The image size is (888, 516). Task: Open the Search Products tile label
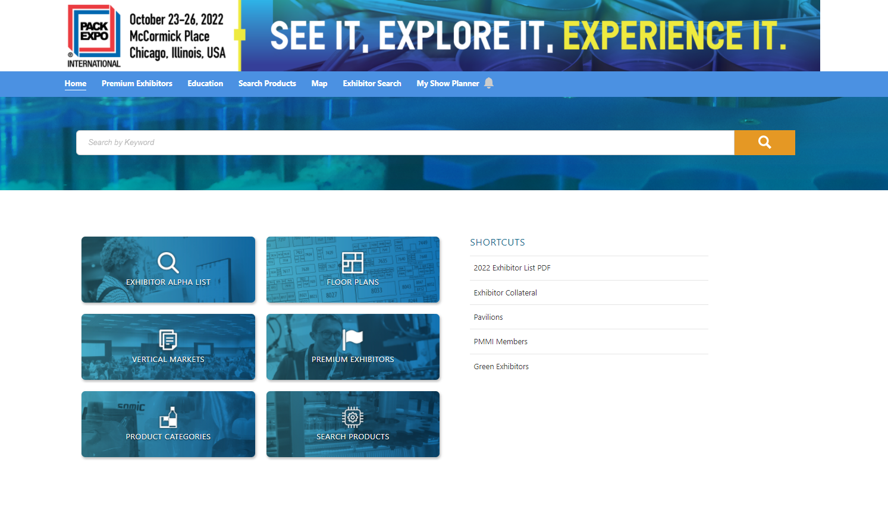353,437
